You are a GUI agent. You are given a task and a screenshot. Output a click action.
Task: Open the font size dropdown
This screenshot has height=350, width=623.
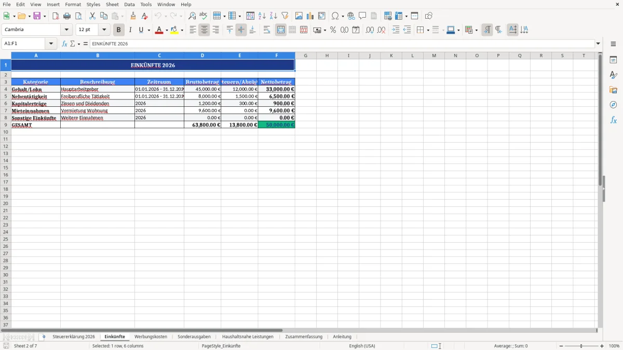point(103,30)
